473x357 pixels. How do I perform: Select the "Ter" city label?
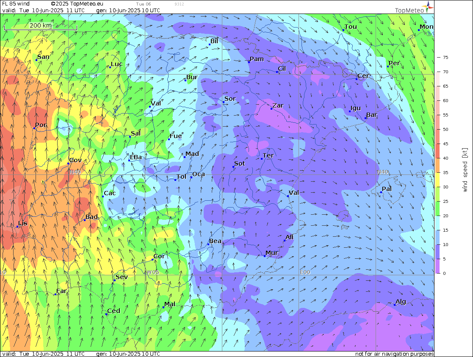click(268, 155)
